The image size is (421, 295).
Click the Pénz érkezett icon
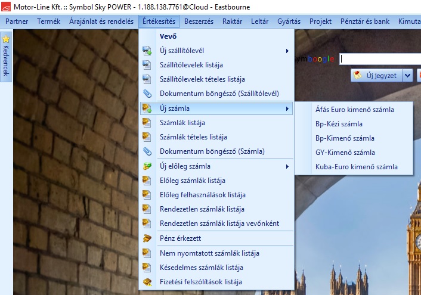pos(147,238)
